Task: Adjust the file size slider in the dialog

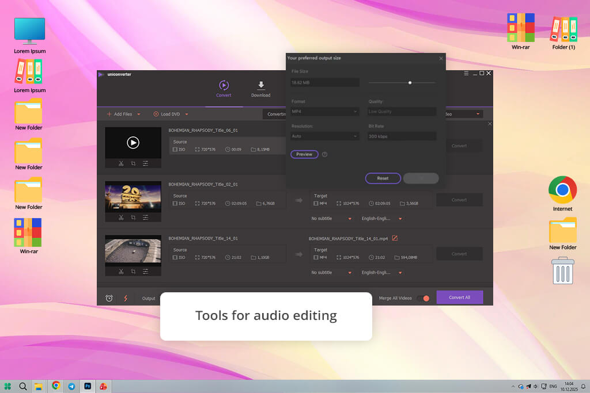Action: pos(410,83)
